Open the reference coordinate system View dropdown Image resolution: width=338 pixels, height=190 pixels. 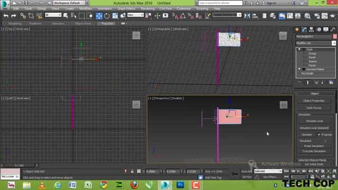(135, 15)
